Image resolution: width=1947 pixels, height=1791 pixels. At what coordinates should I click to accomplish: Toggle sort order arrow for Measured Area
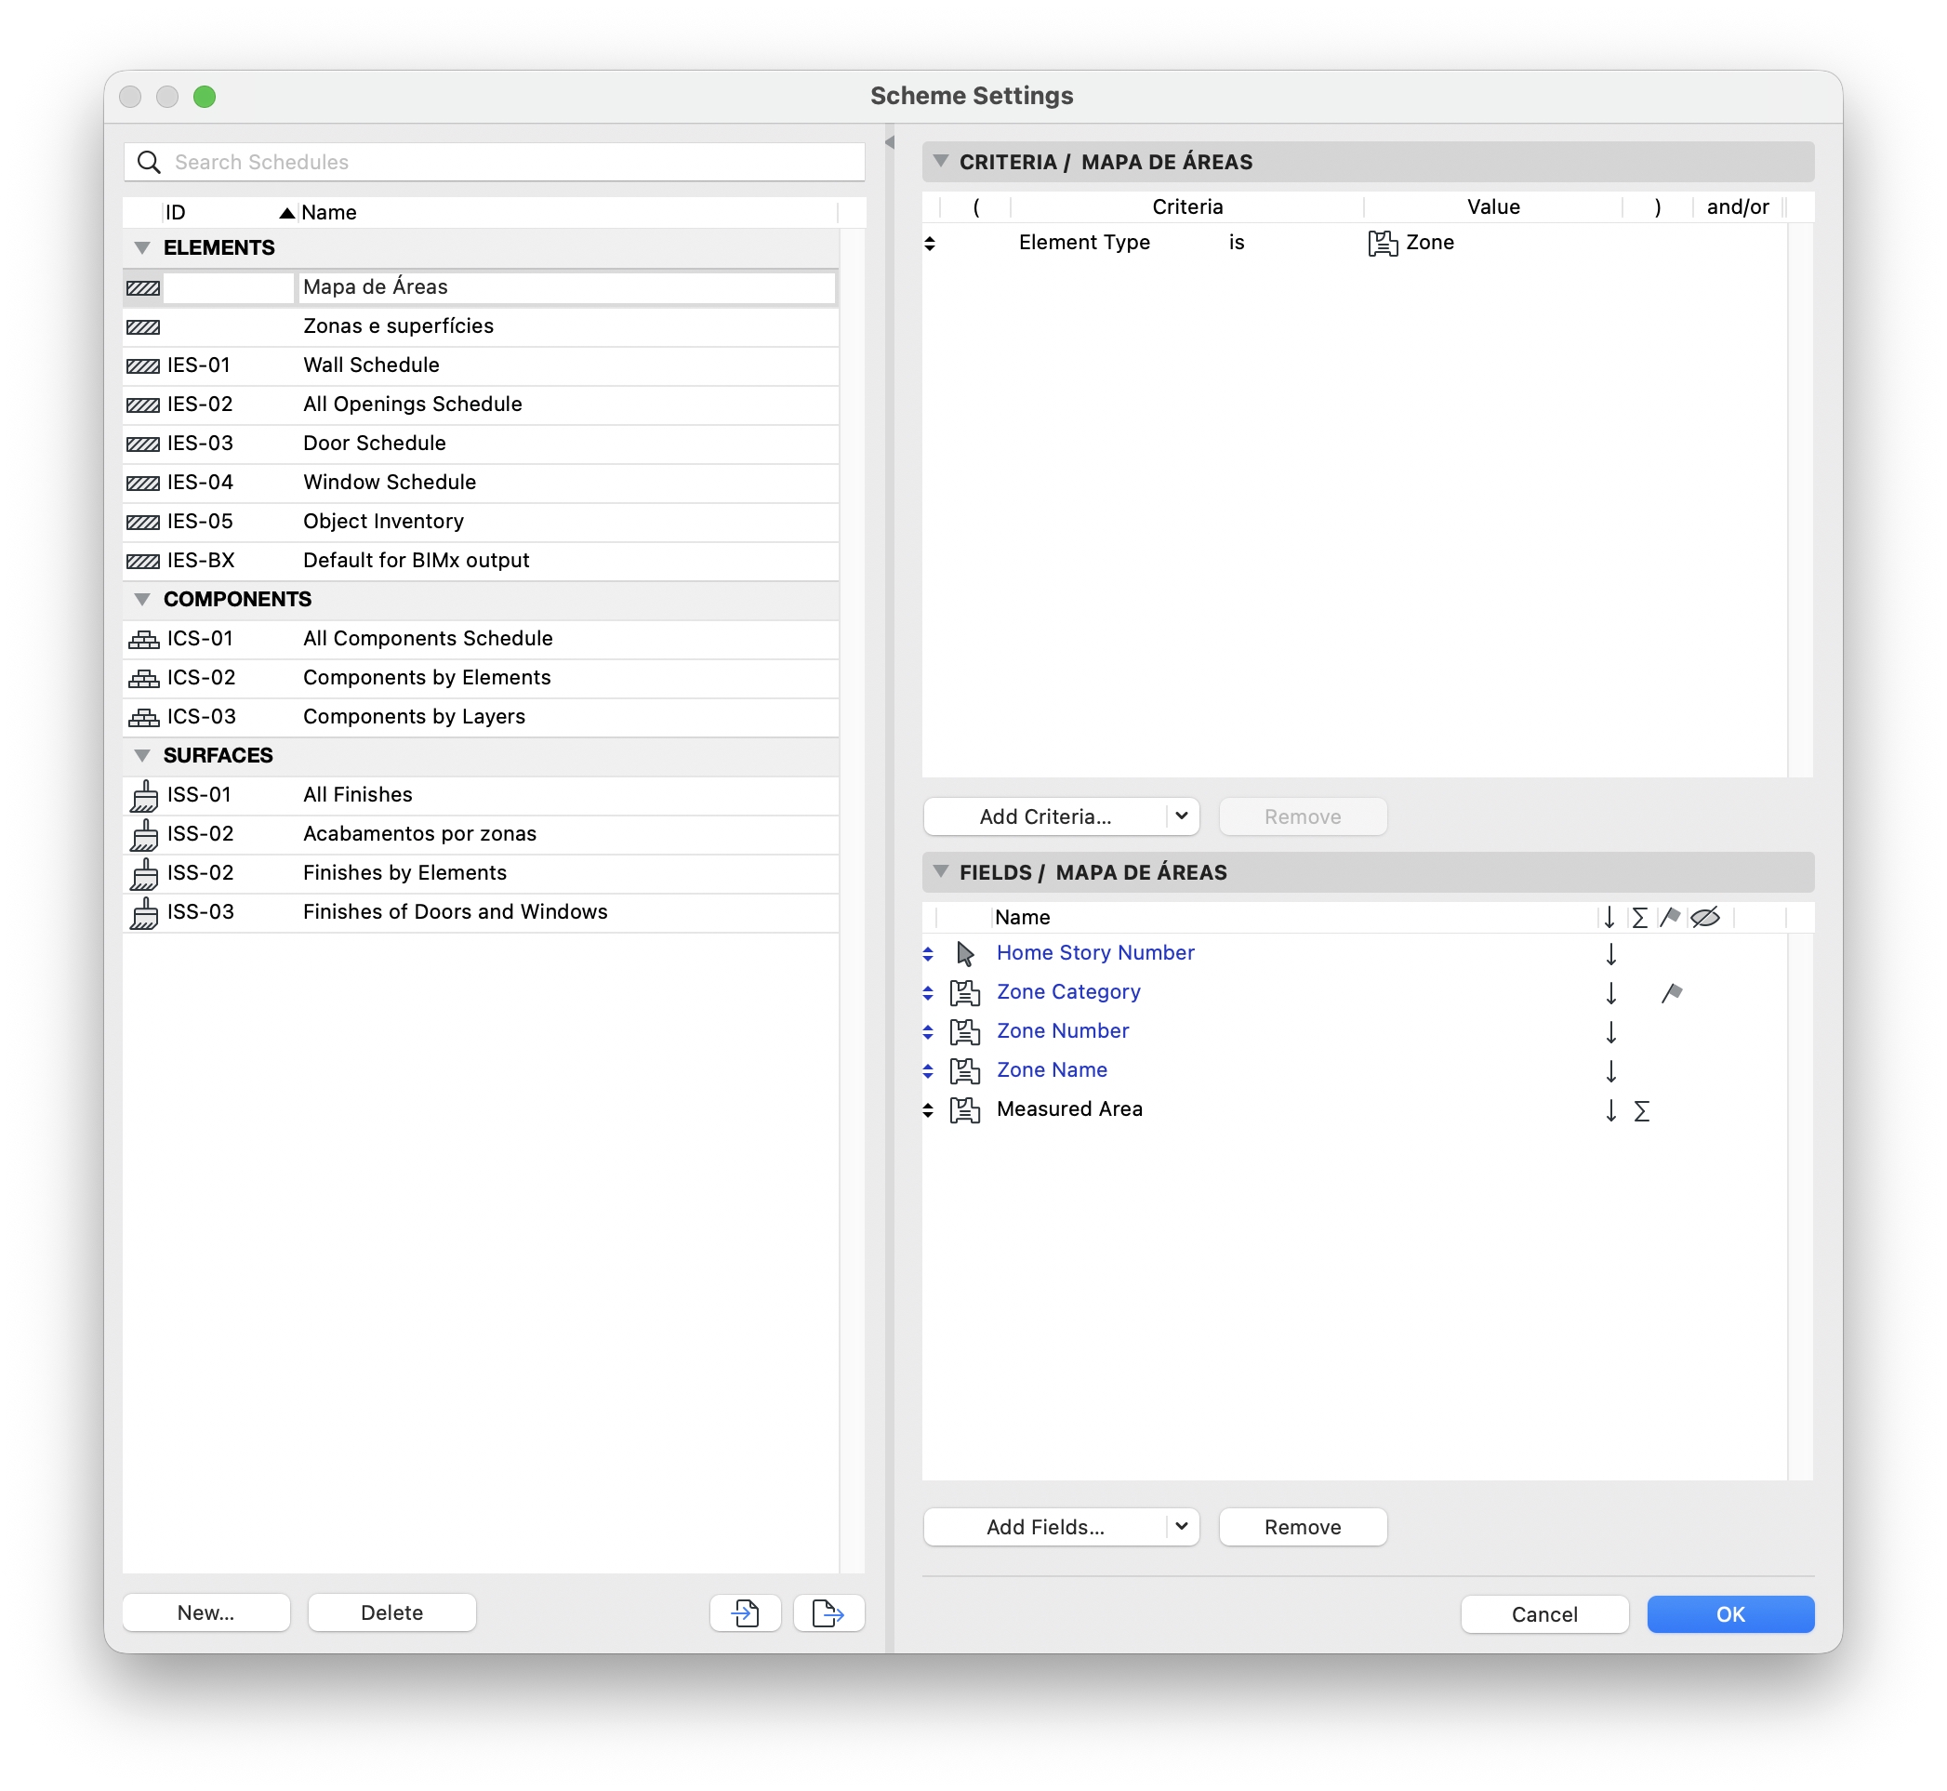pos(1610,1110)
